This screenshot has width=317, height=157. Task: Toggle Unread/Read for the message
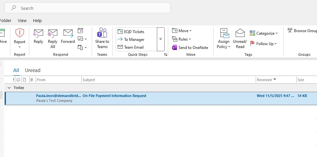[x=240, y=39]
